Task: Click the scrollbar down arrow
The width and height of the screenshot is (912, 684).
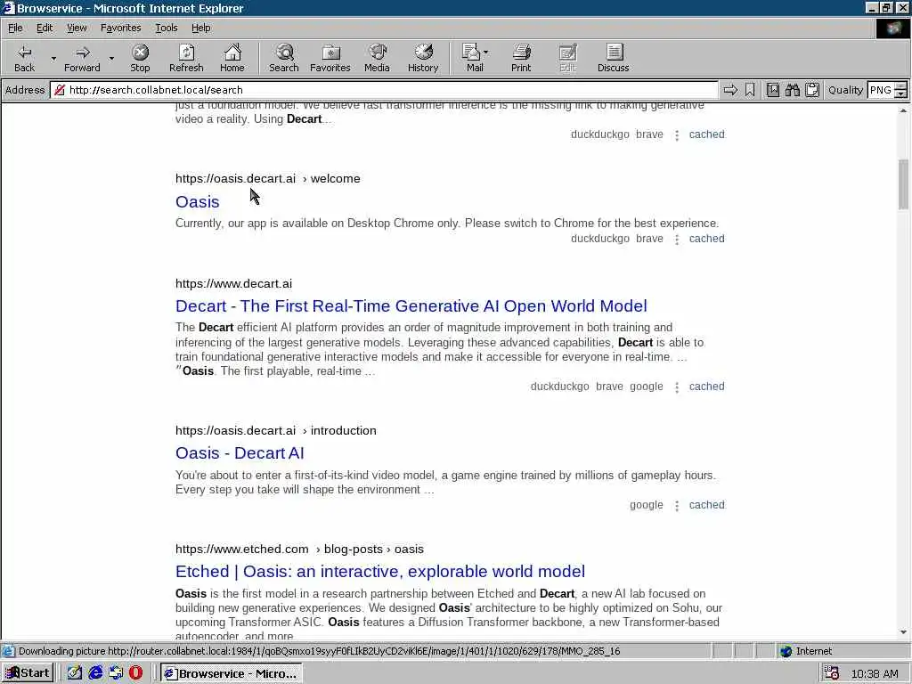Action: [903, 632]
